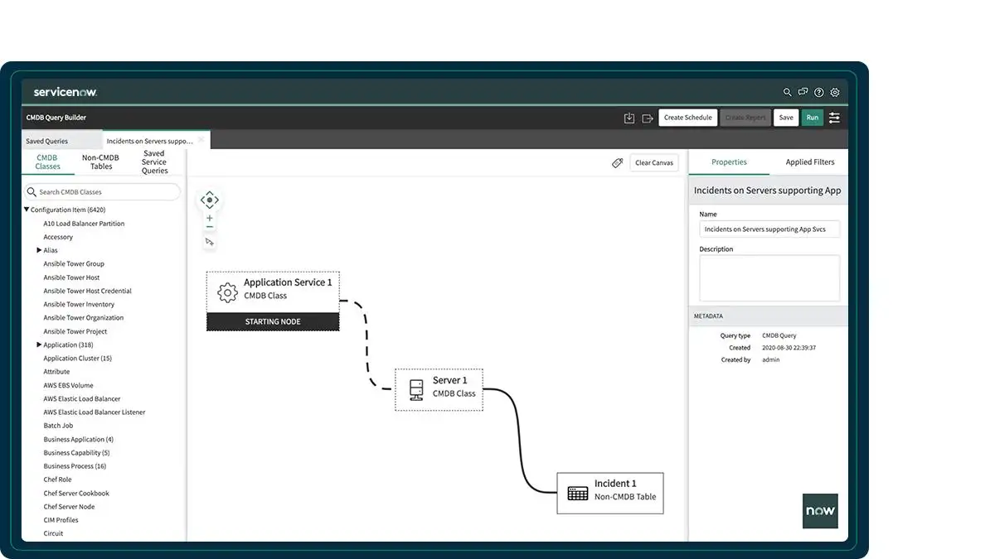Click the server icon in Server 1 node

[x=416, y=389]
